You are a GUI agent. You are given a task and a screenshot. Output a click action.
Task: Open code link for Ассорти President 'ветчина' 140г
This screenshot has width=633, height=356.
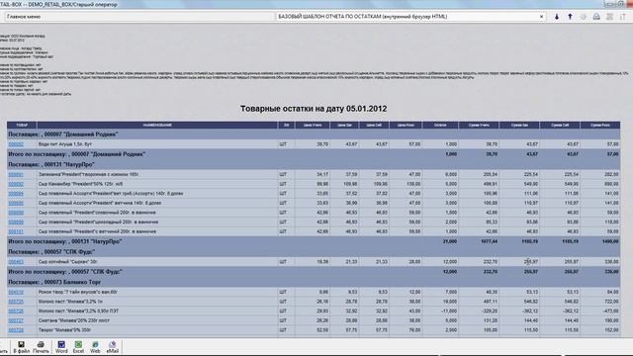click(16, 203)
